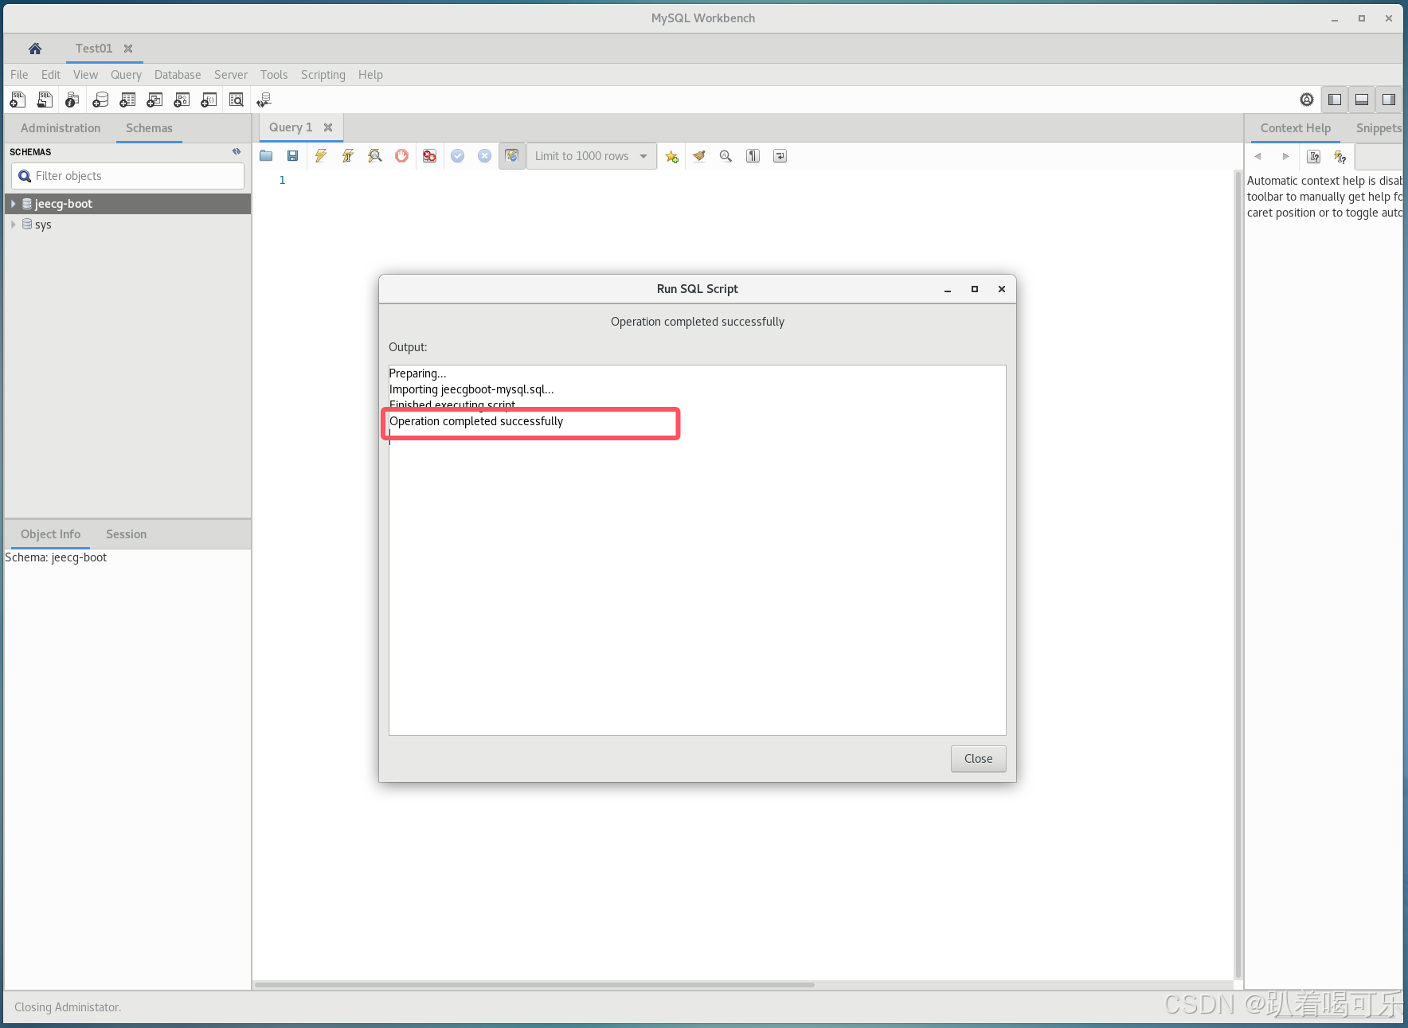Screen dimensions: 1408x1028
Task: Toggle word wrapping in editor
Action: [780, 156]
